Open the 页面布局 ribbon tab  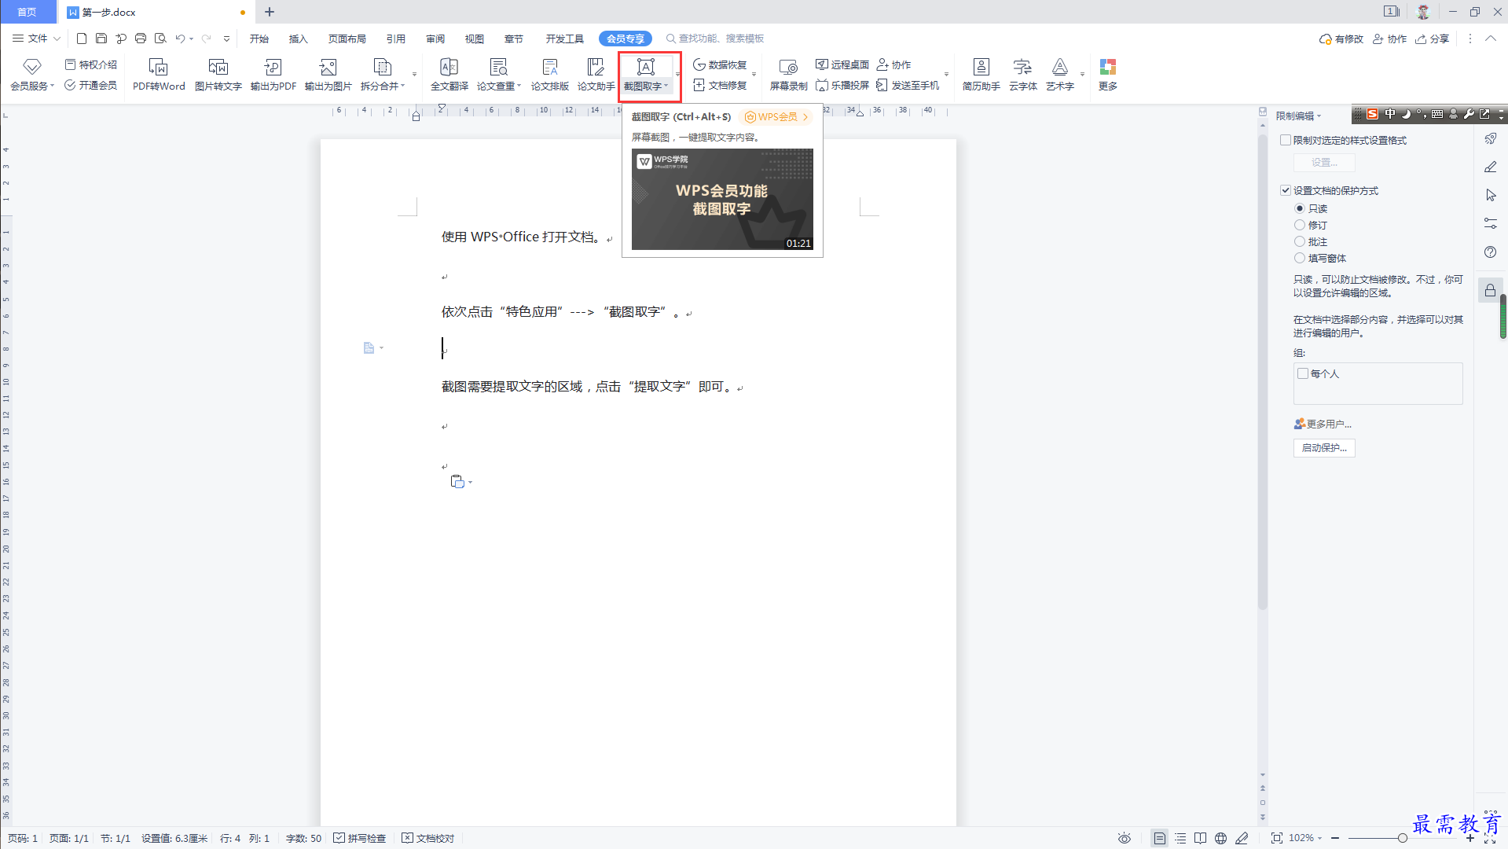(x=347, y=39)
